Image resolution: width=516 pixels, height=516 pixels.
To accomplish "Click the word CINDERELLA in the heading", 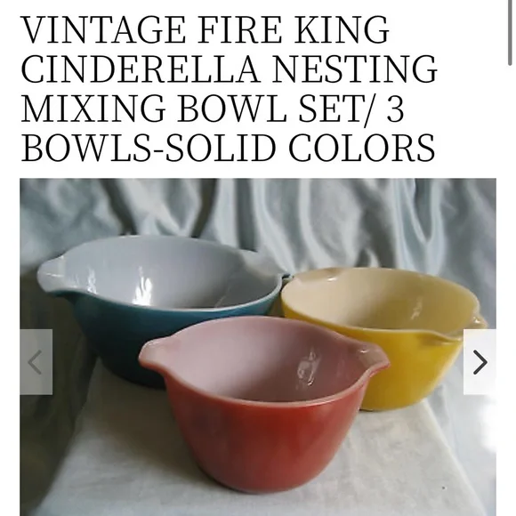I will point(141,69).
